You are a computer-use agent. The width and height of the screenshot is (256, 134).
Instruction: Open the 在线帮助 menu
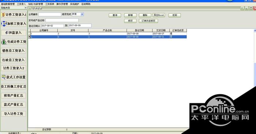pyautogui.click(x=86, y=4)
